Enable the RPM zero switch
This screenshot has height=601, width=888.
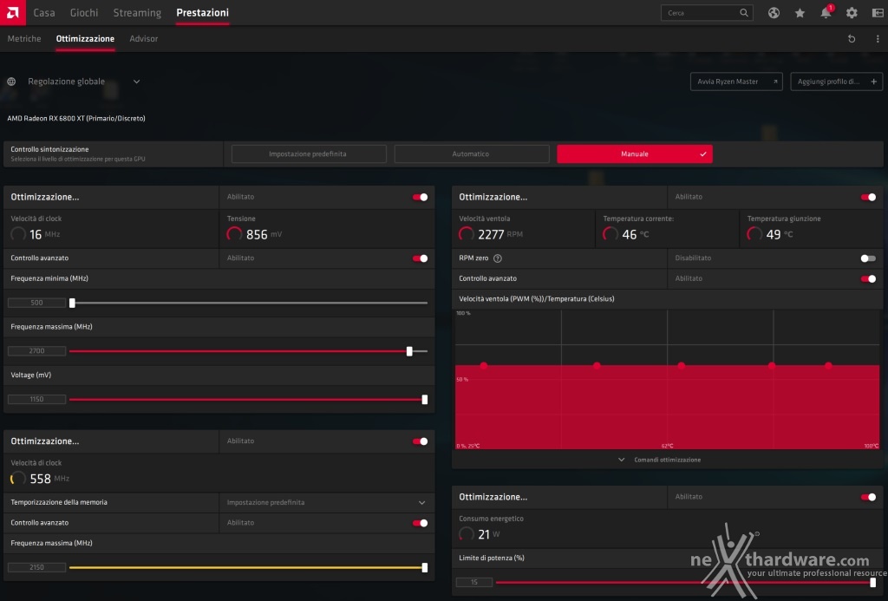[x=868, y=258]
